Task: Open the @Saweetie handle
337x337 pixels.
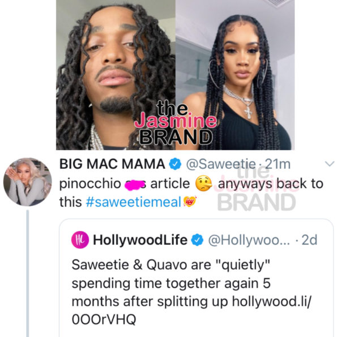Action: pos(221,164)
